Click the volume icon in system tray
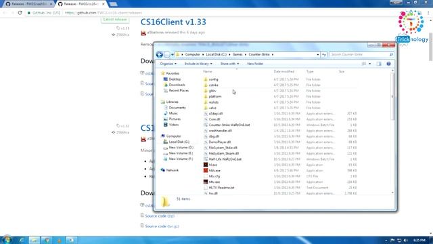433x244 pixels. point(406,240)
